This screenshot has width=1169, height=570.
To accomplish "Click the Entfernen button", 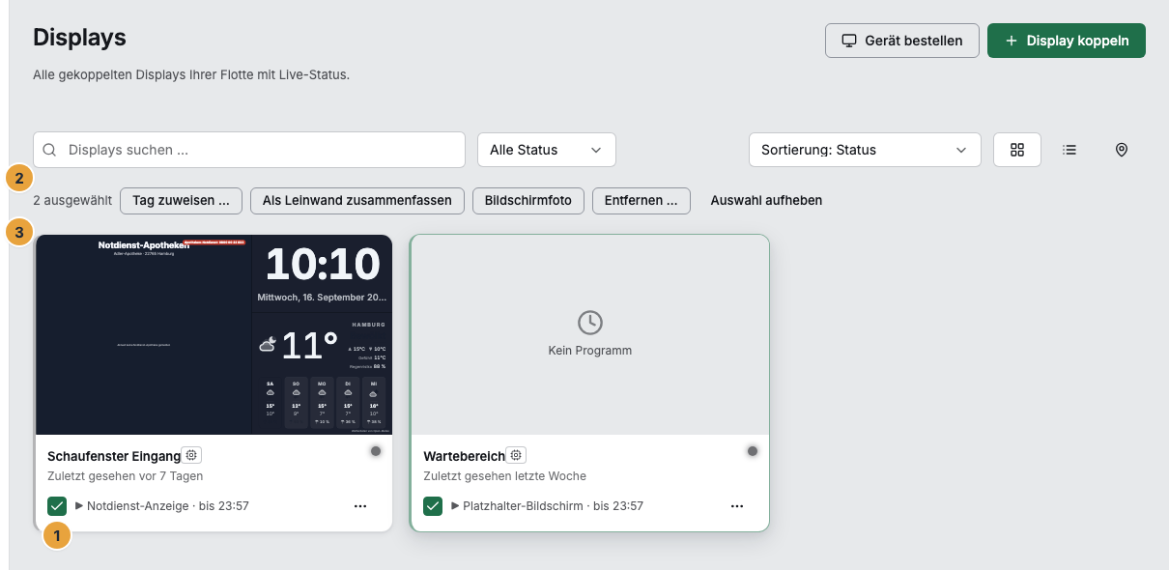I will pyautogui.click(x=642, y=200).
